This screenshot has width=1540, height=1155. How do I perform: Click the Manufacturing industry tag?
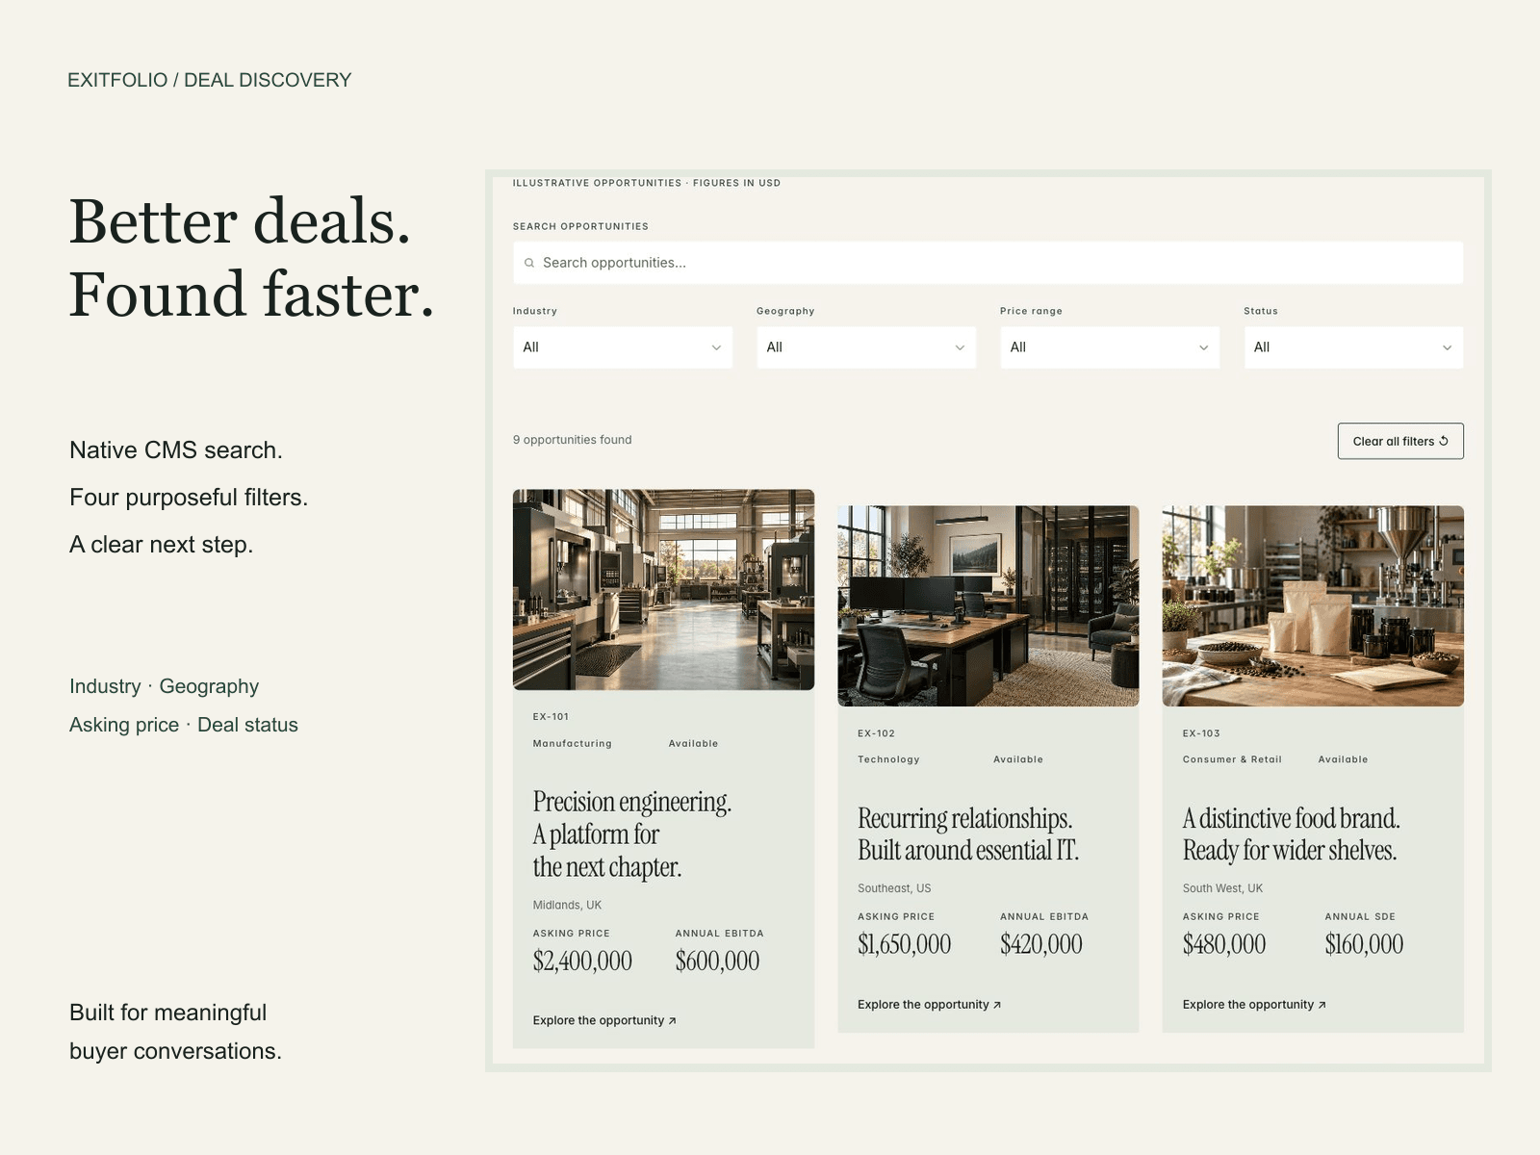point(572,744)
